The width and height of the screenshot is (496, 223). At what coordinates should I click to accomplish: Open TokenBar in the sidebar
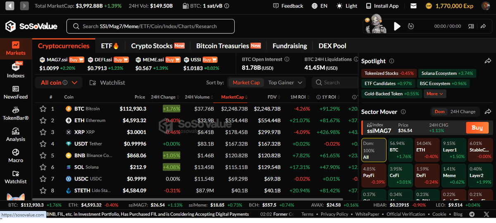tap(16, 114)
